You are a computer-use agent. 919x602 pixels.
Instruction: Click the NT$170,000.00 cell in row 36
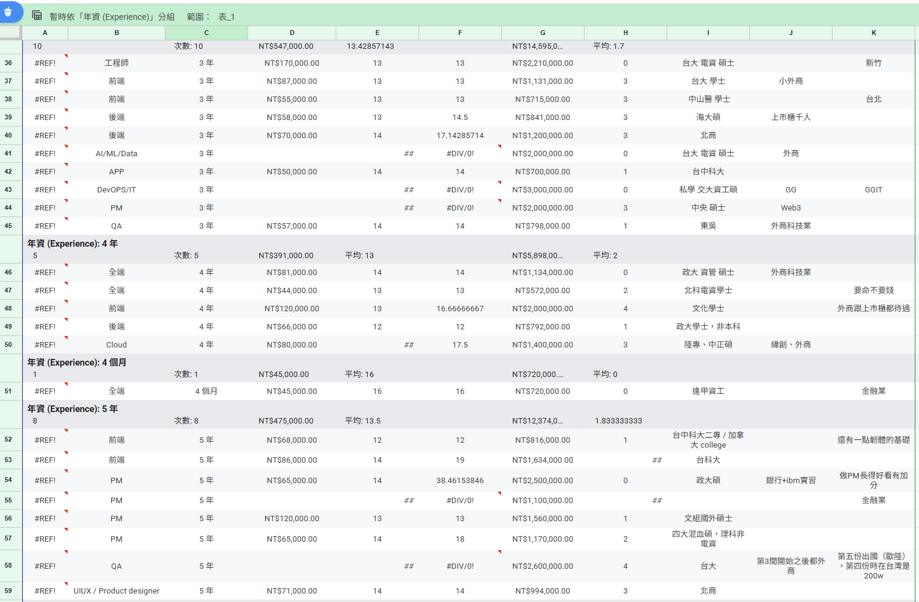point(292,63)
